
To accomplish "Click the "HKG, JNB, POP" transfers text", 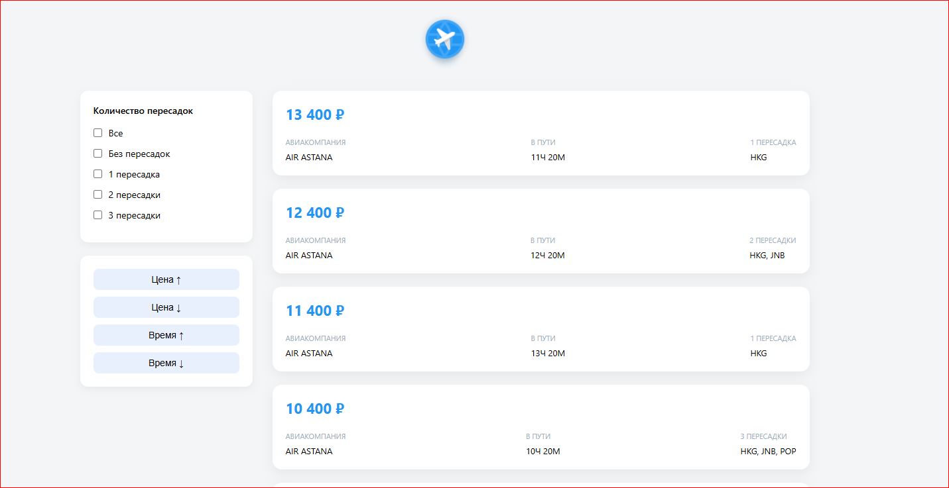I will (x=768, y=452).
